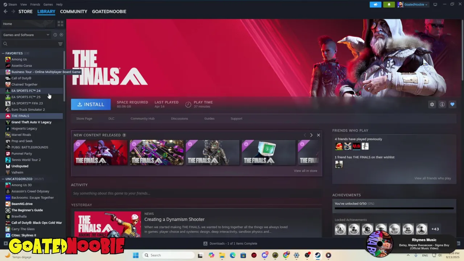Open the green notifications bell

click(389, 4)
